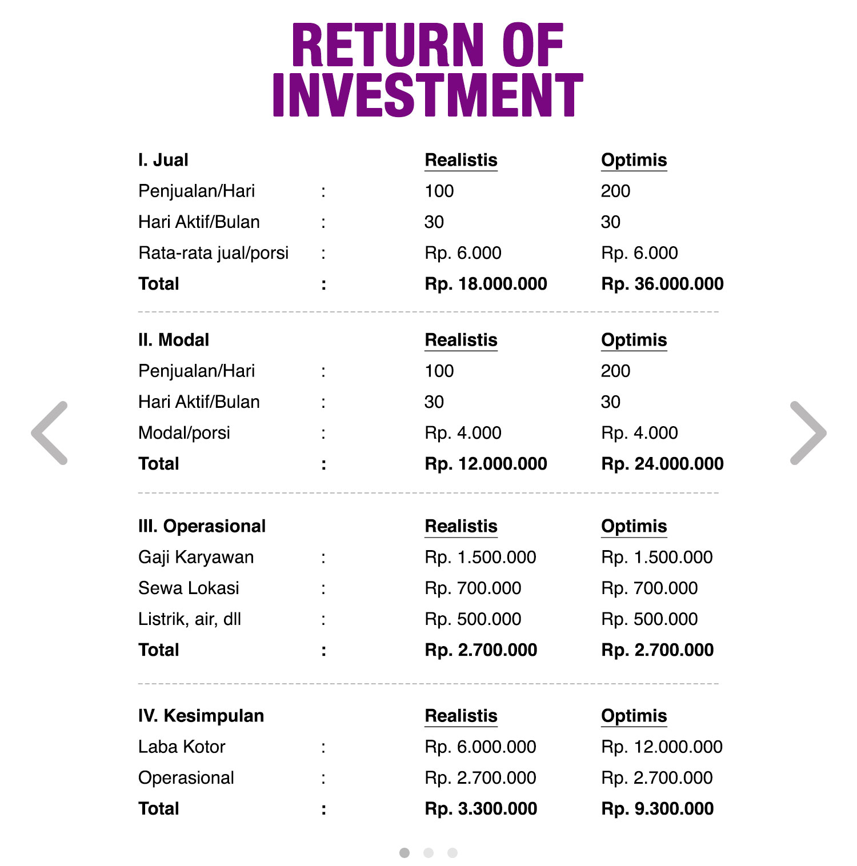The width and height of the screenshot is (857, 866).
Task: Select the Optimis heading in II. Modal
Action: 634,340
